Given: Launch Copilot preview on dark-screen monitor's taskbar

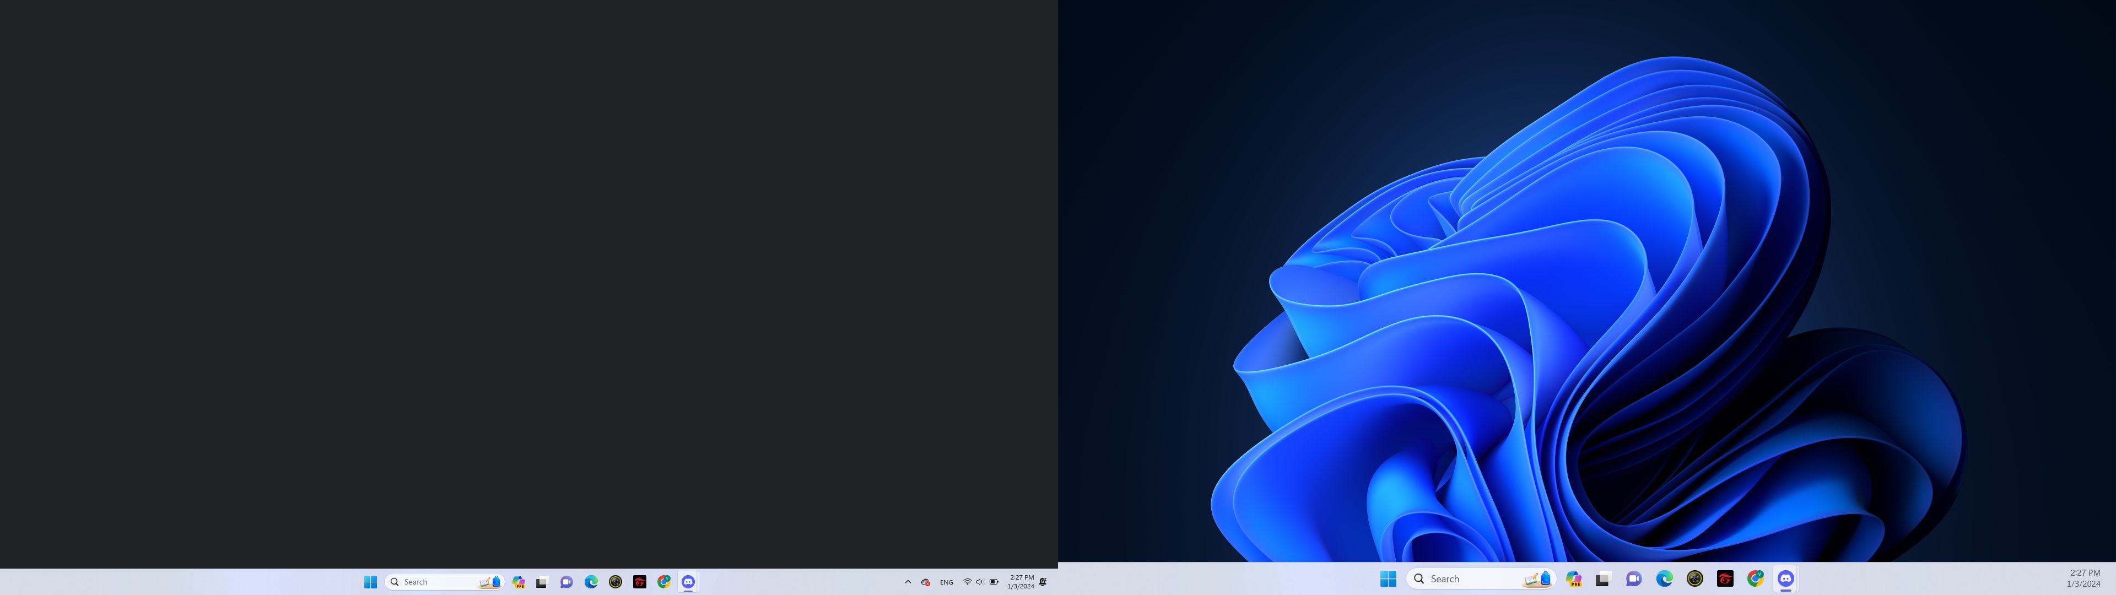Looking at the screenshot, I should pyautogui.click(x=519, y=582).
